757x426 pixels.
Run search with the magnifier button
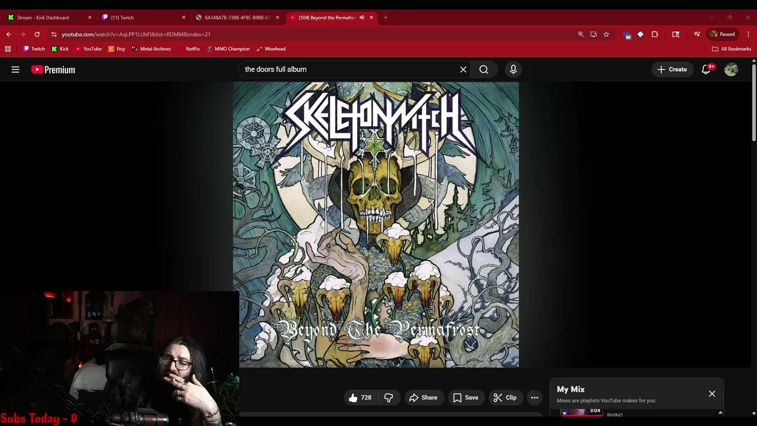484,70
